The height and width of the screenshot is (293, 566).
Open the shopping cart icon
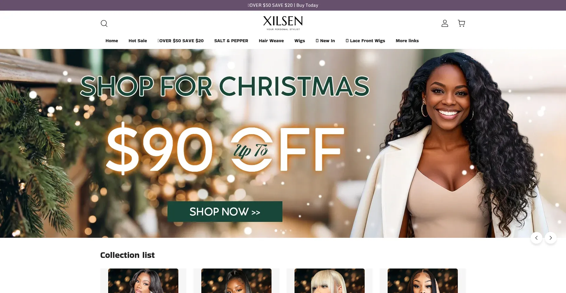pos(461,23)
